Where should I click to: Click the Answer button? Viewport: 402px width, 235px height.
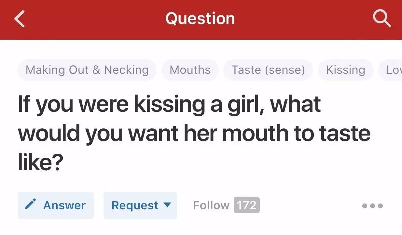tap(56, 205)
